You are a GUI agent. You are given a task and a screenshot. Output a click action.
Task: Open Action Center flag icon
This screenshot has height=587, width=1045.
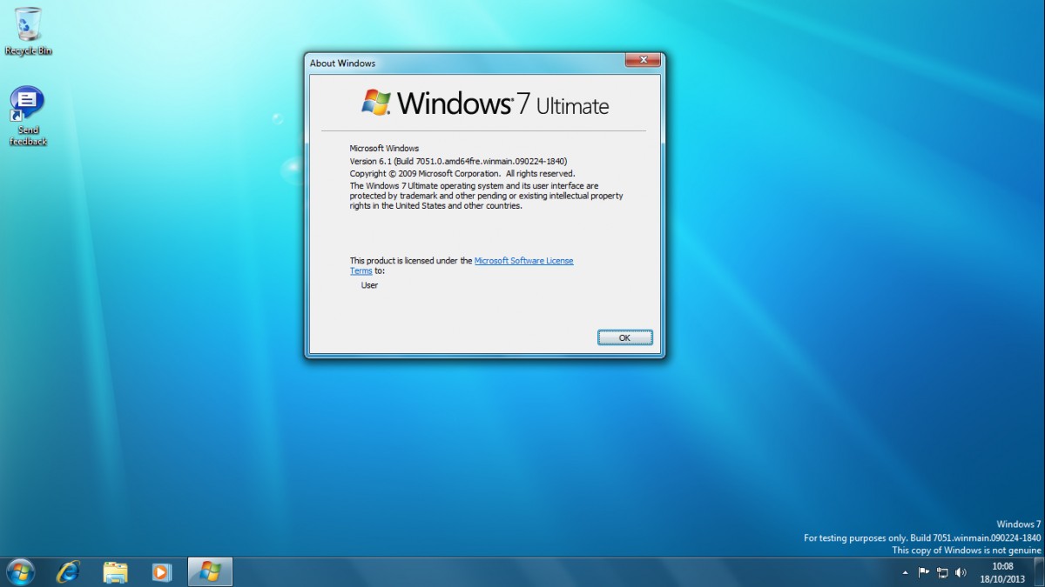[924, 573]
